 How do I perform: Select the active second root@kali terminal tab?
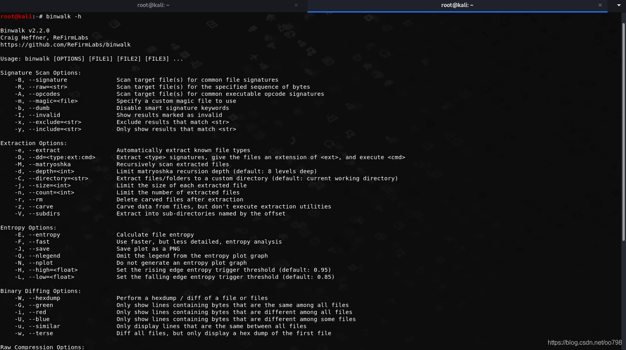pyautogui.click(x=457, y=5)
